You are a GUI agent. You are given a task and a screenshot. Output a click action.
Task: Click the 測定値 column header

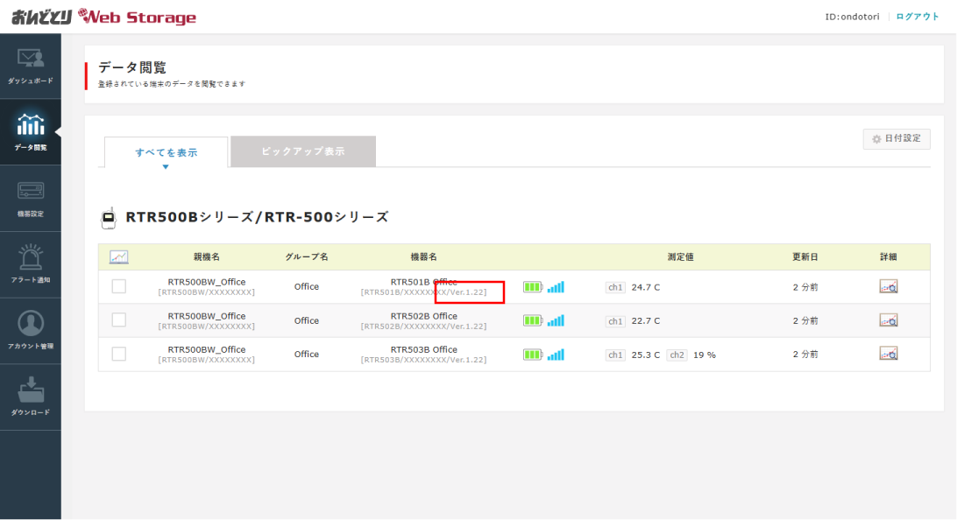680,257
